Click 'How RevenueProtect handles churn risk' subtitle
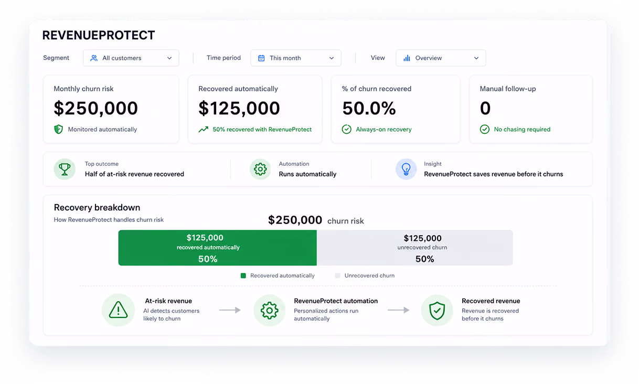This screenshot has width=639, height=384. click(x=109, y=220)
